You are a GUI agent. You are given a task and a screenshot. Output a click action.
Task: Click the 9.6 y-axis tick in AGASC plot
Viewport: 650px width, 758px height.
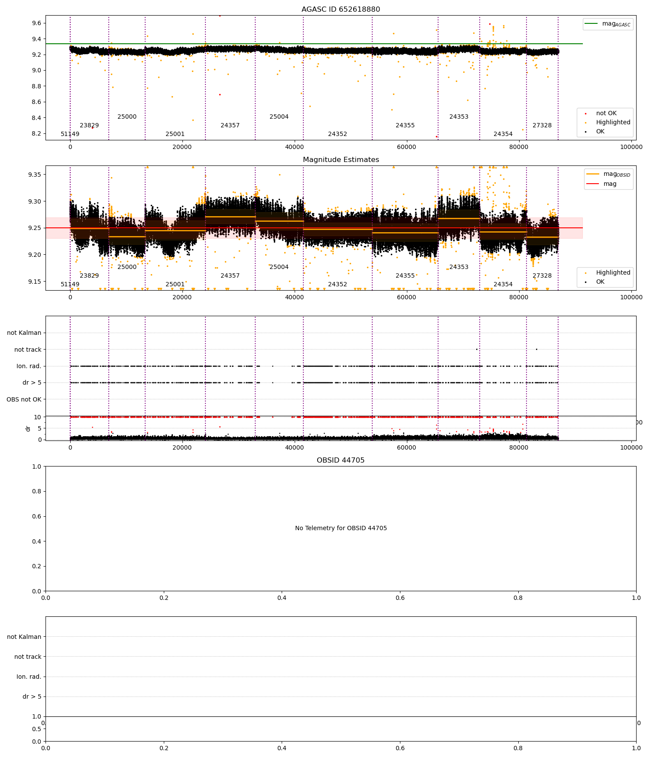[37, 23]
